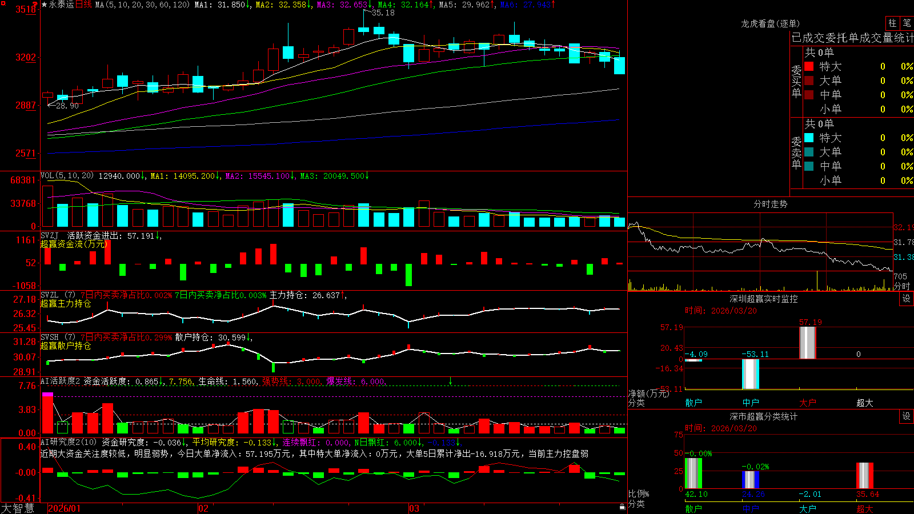
Task: Click the 超赢资金流(万元) yellow label
Action: pyautogui.click(x=74, y=244)
